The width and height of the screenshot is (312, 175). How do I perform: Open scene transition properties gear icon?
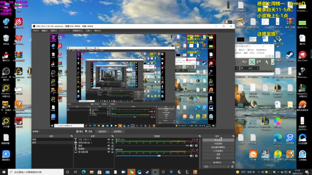point(232,167)
